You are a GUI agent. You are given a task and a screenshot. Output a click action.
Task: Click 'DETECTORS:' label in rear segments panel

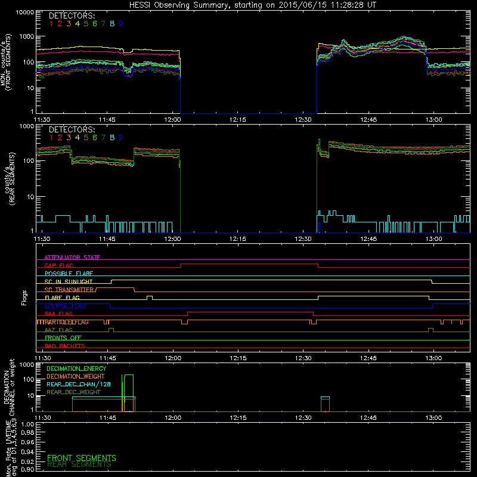72,129
